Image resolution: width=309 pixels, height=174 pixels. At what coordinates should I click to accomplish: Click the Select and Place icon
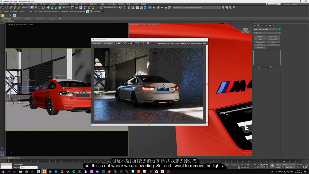[x=60, y=7]
